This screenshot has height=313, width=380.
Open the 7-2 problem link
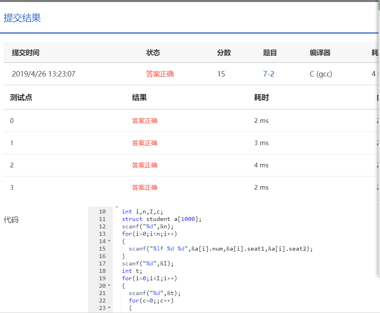click(x=268, y=74)
